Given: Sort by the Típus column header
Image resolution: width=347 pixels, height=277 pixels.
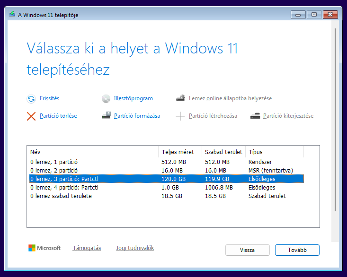Looking at the screenshot, I should click(275, 152).
